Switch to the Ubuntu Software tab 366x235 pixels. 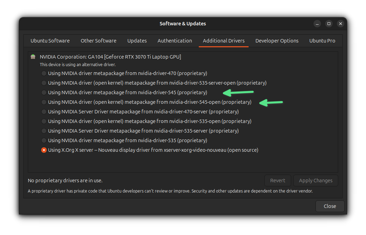pos(50,40)
